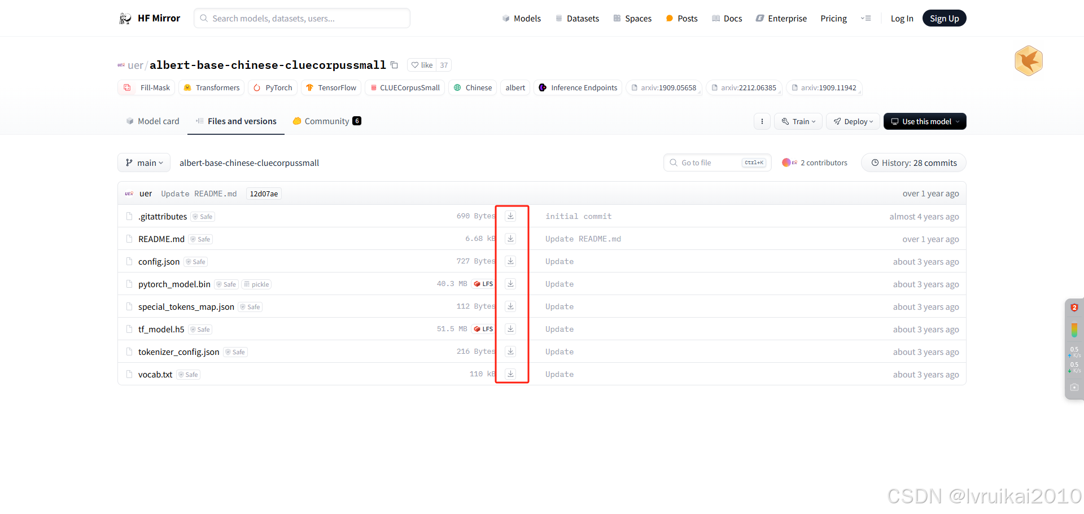Switch to the Model card tab

[x=152, y=121]
